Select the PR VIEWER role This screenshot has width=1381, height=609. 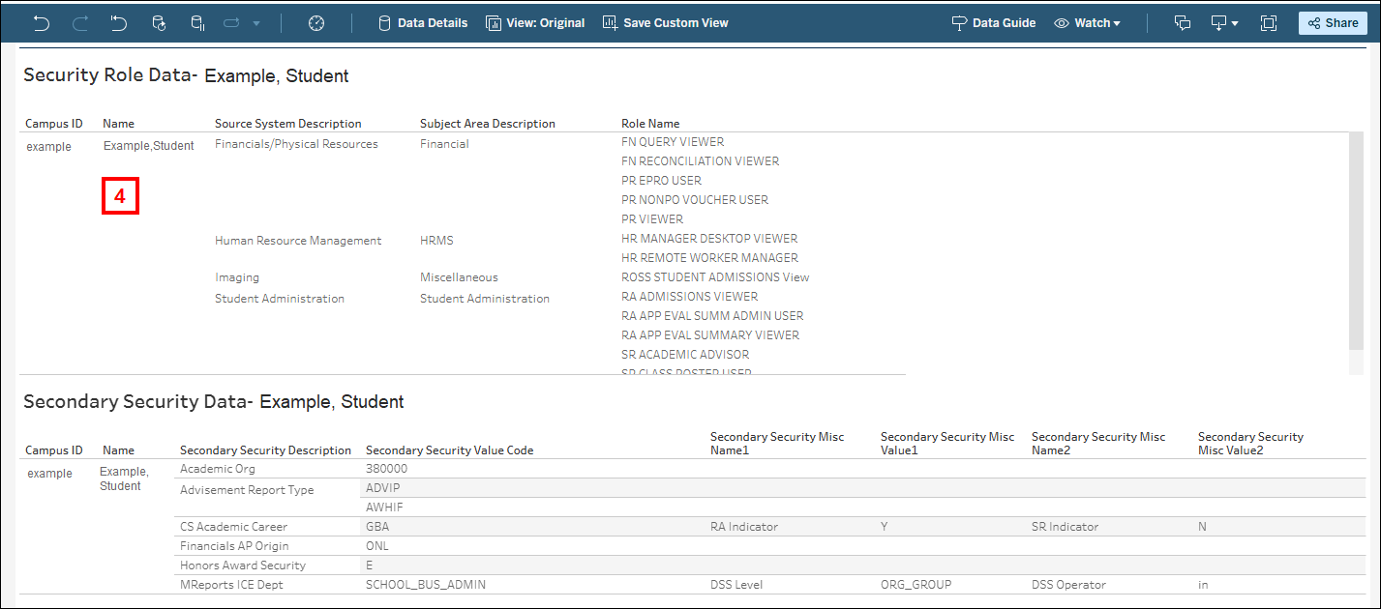tap(652, 219)
